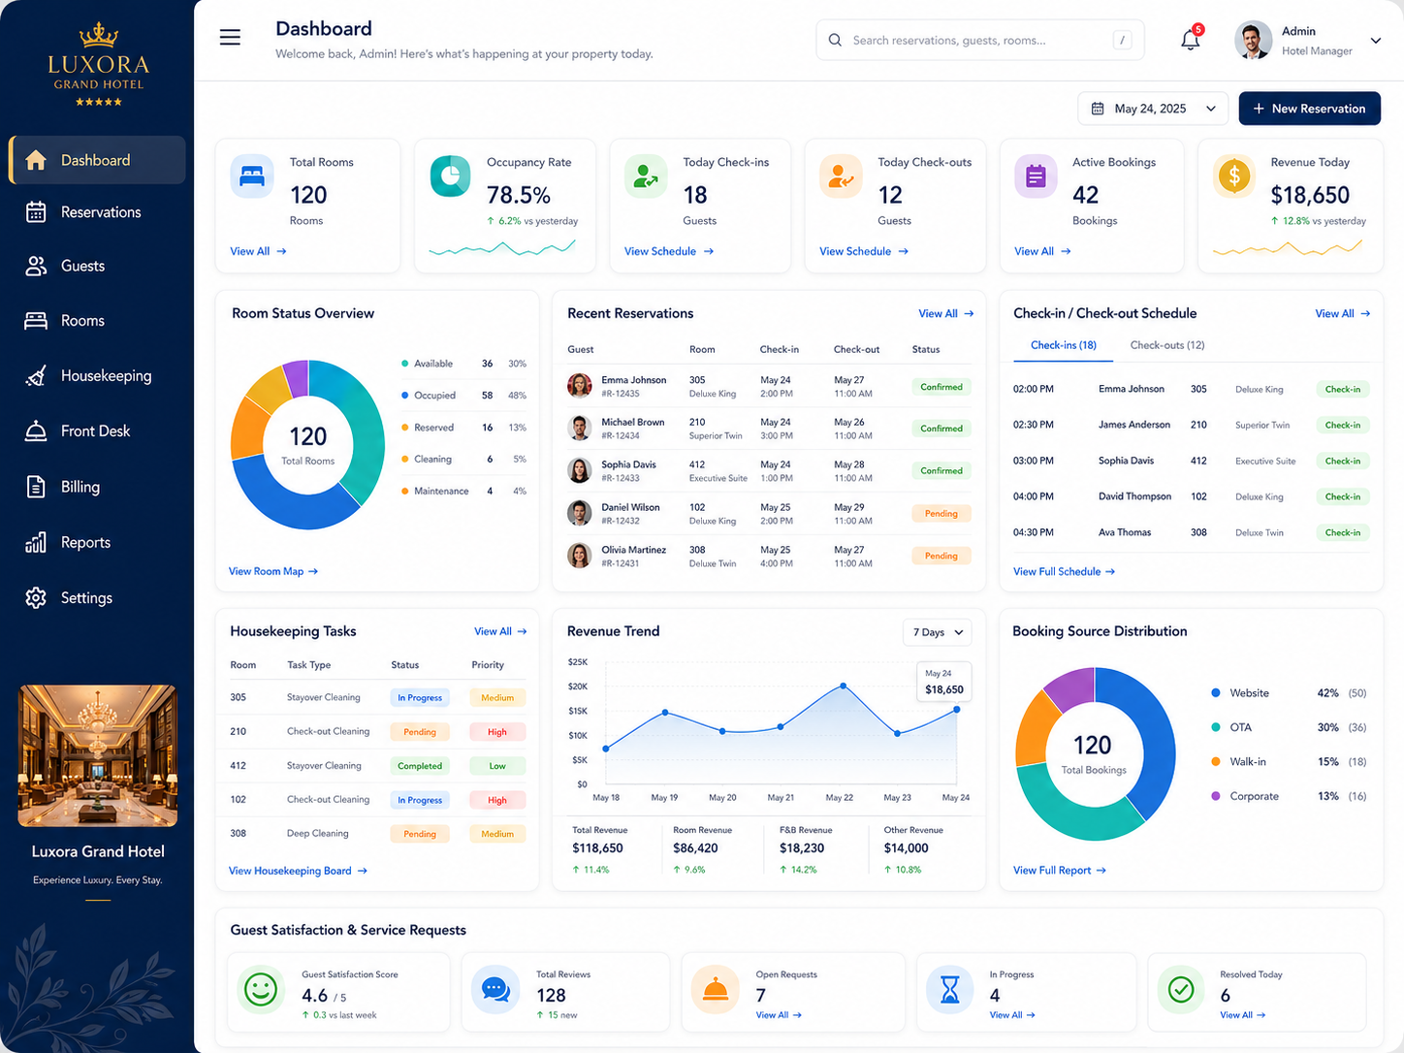Image resolution: width=1404 pixels, height=1053 pixels.
Task: Go to Reservations in sidebar
Action: pos(98,212)
